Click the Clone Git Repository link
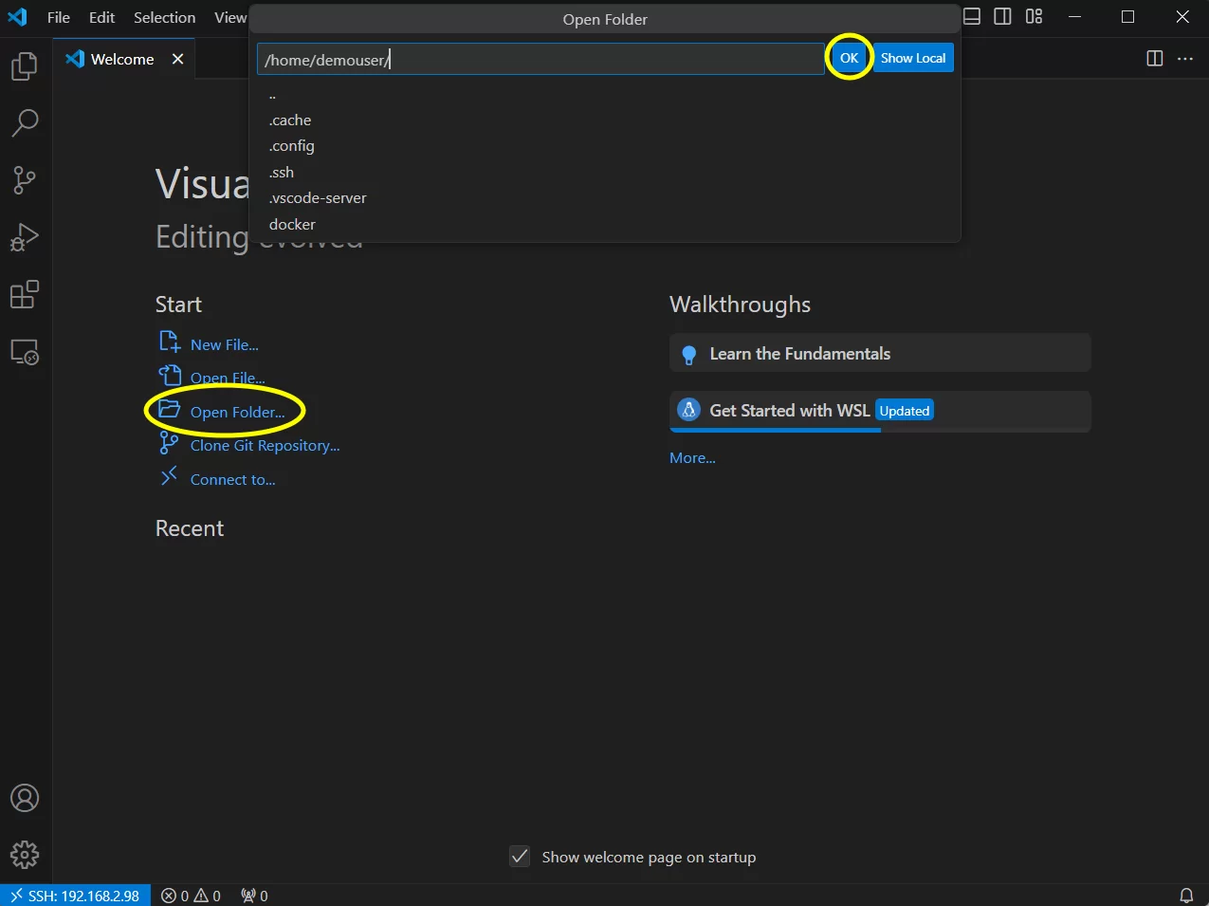The width and height of the screenshot is (1209, 906). (263, 445)
